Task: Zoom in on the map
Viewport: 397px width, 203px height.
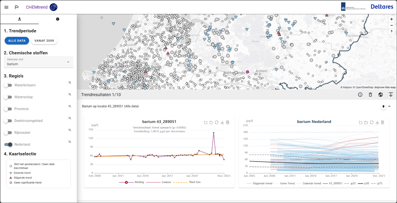Action: pyautogui.click(x=392, y=19)
